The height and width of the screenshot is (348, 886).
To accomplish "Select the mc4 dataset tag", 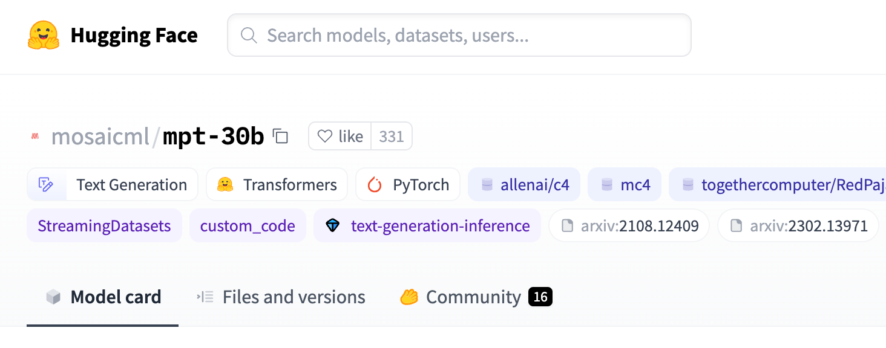I will pos(625,185).
